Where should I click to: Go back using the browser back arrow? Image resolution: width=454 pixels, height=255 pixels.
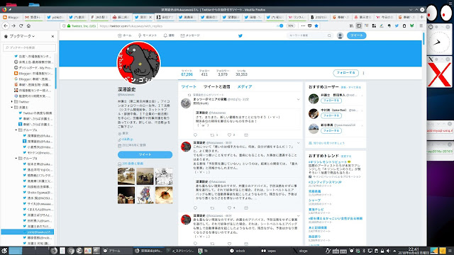[6, 25]
